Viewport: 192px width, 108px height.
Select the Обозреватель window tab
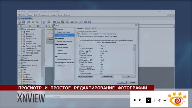pos(25,18)
